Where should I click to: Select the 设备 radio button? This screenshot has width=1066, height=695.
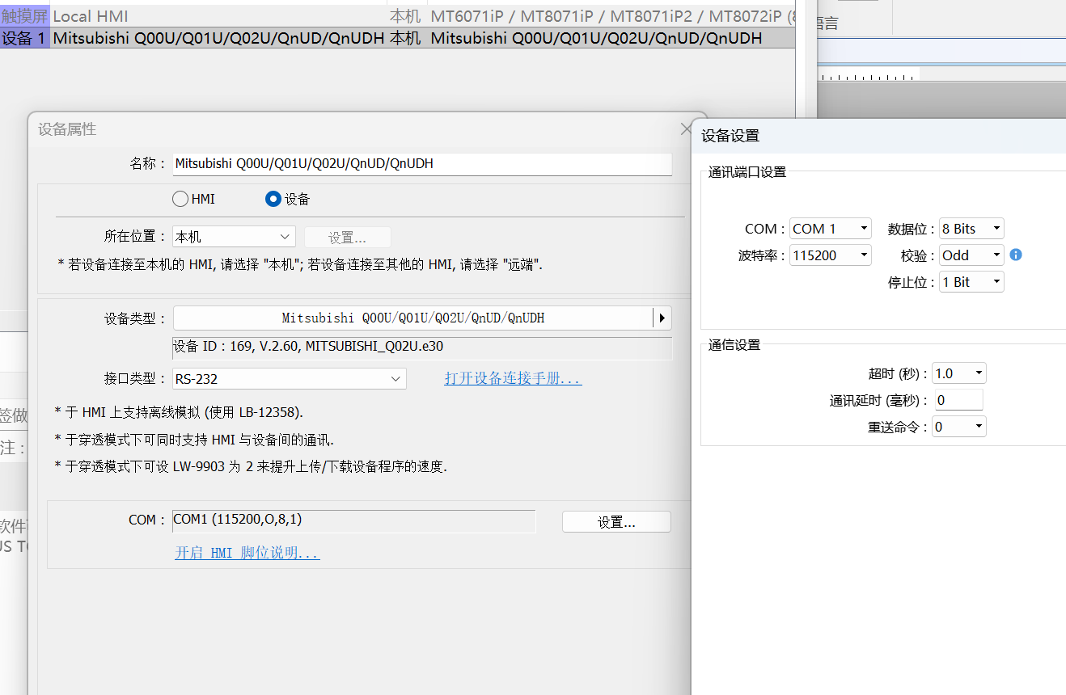273,199
